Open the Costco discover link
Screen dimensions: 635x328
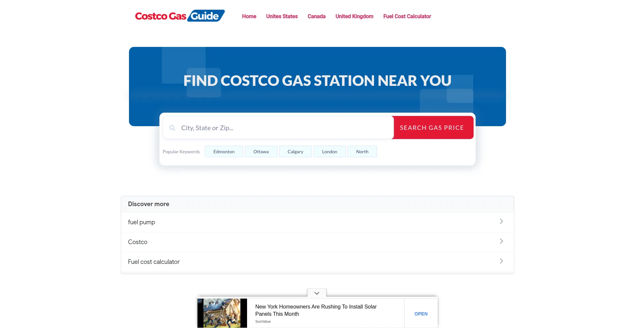pyautogui.click(x=317, y=242)
